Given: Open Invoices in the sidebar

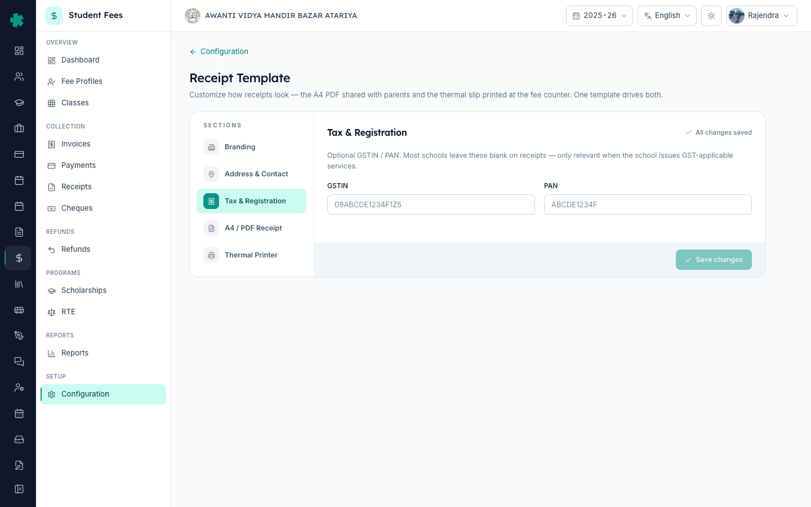Looking at the screenshot, I should tap(103, 144).
